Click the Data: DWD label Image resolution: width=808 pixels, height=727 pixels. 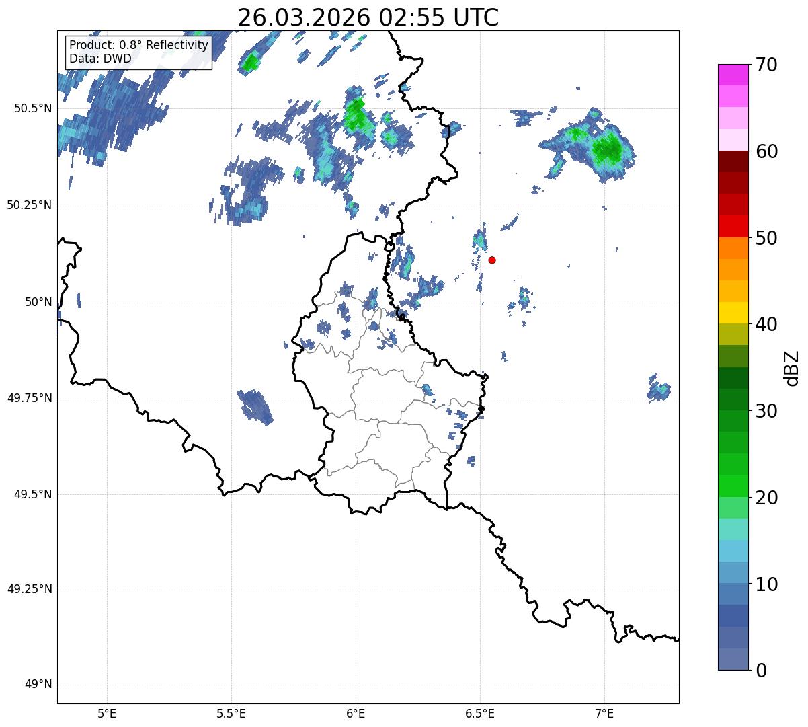point(100,59)
